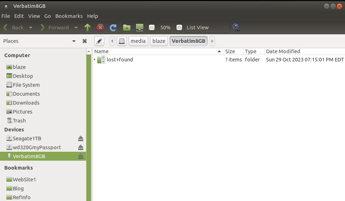Open Home folder via toolbar icon
This screenshot has width=345, height=201.
tap(127, 27)
